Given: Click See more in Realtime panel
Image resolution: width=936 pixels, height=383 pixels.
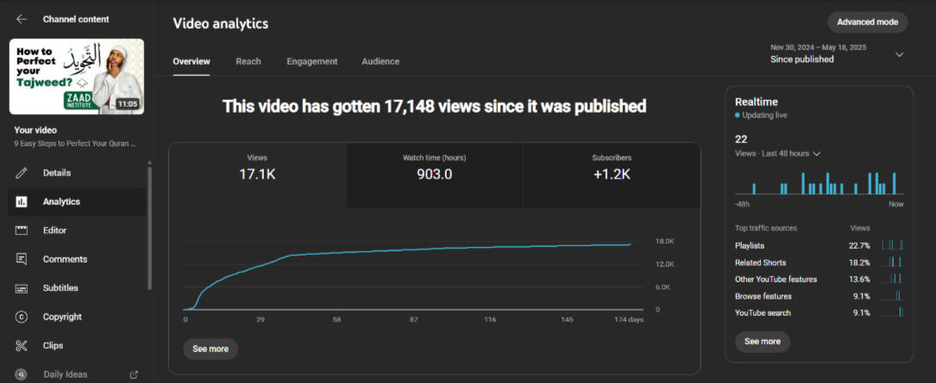Looking at the screenshot, I should 762,342.
